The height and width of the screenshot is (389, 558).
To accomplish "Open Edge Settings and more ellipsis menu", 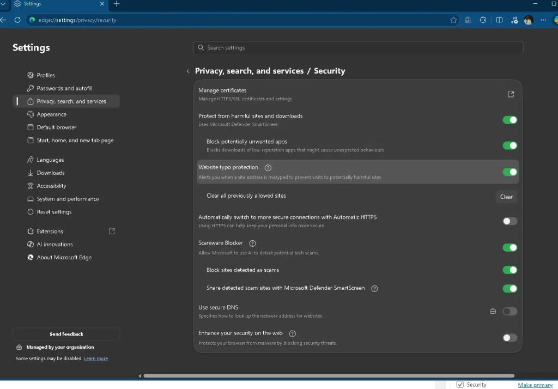I will pyautogui.click(x=543, y=20).
